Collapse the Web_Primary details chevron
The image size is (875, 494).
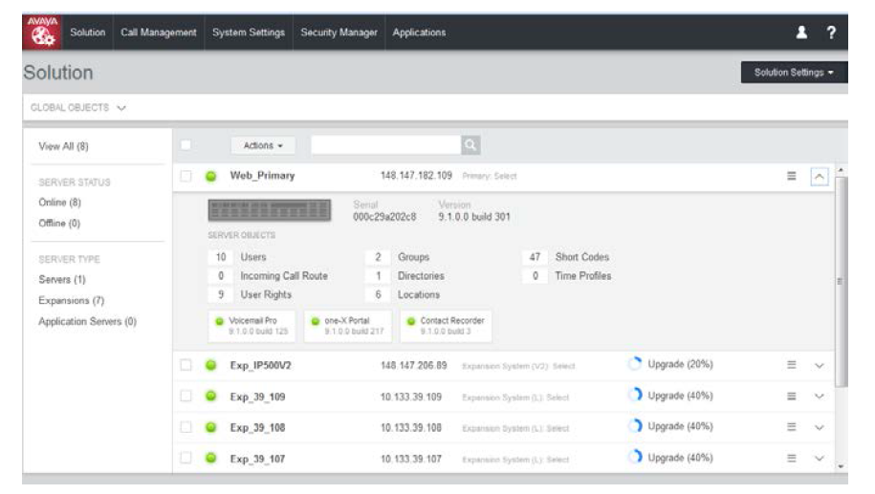pos(820,177)
